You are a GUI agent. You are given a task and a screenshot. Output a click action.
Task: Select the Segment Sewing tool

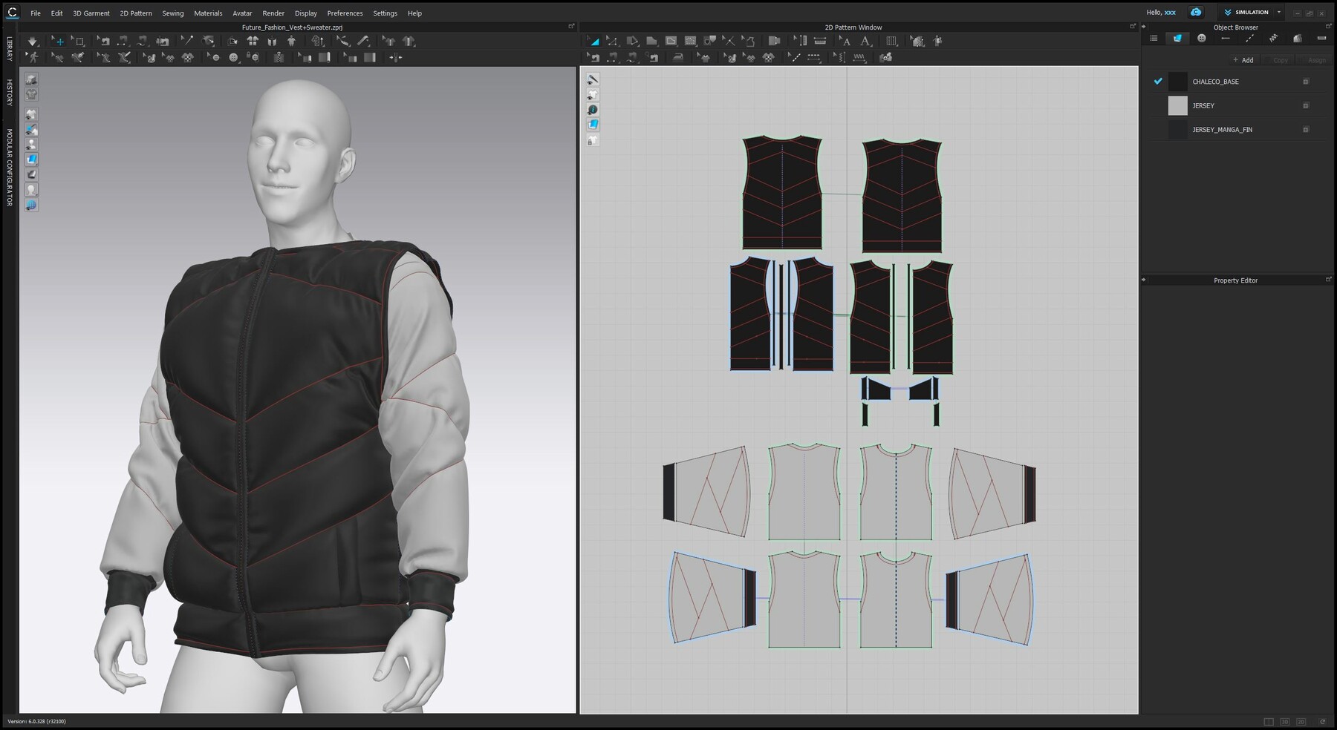[611, 57]
